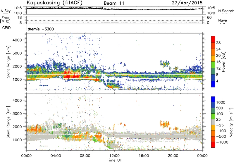Image resolution: width=234 pixels, height=162 pixels.
Task: Click power colorbar value '28'
Action: pyautogui.click(x=218, y=43)
